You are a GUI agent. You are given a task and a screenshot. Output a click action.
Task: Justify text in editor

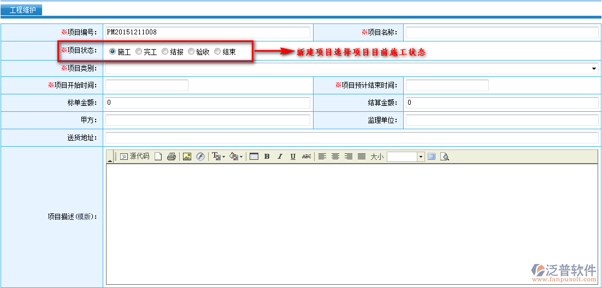[x=362, y=157]
